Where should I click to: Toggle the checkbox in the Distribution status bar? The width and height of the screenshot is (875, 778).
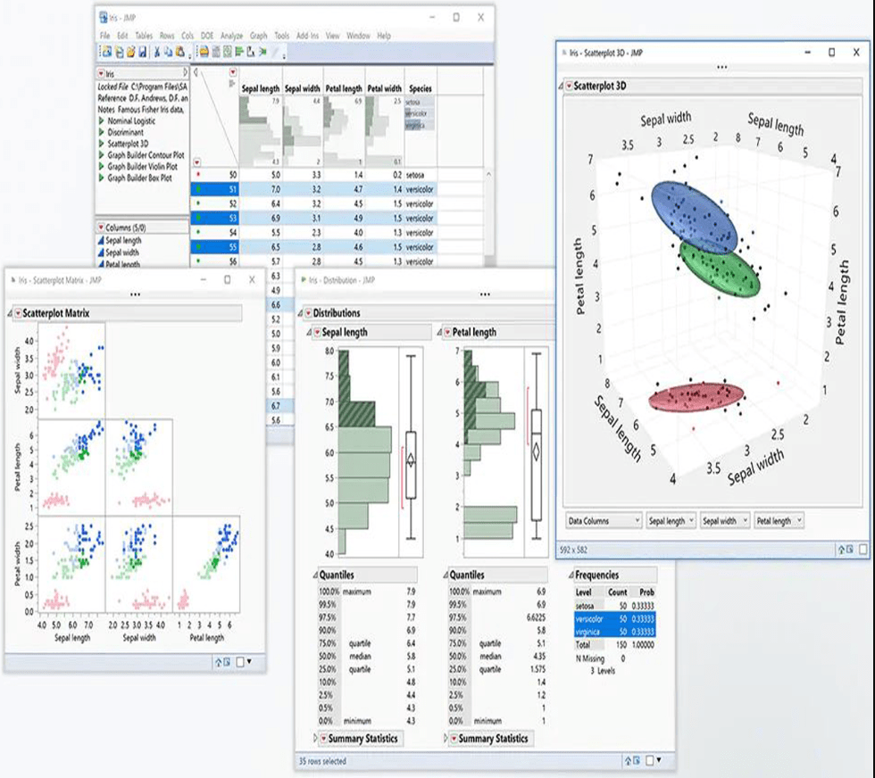pos(648,760)
